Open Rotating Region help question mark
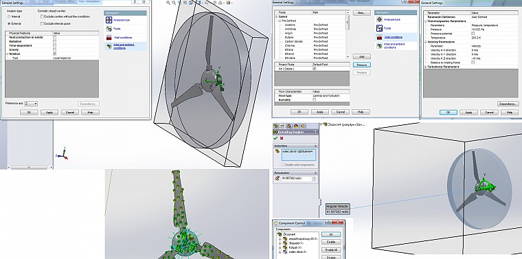This screenshot has height=259, width=522. pos(315,132)
